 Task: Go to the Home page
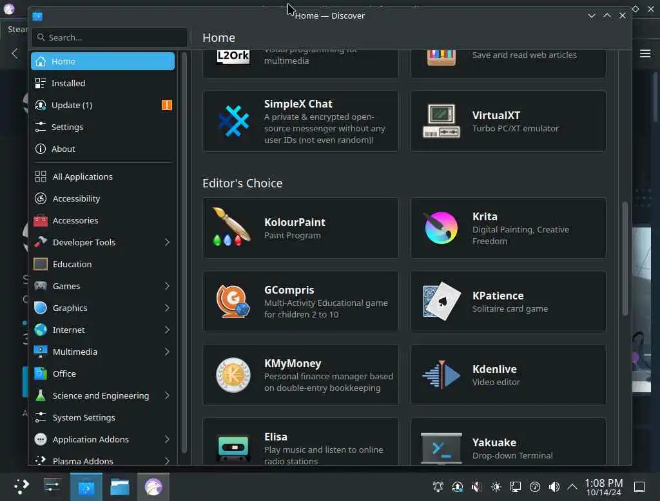coord(102,61)
